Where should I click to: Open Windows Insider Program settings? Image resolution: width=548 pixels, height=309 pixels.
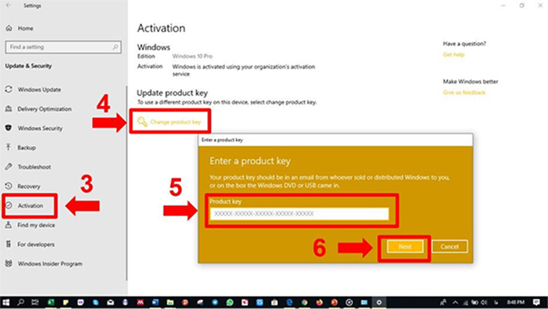click(x=50, y=263)
